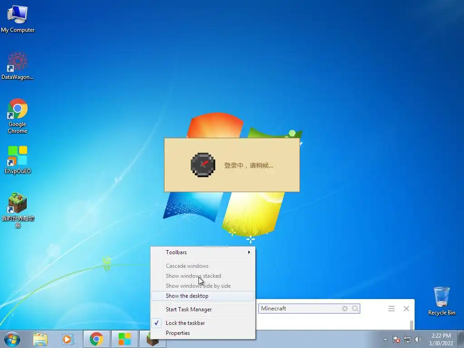The width and height of the screenshot is (464, 348).
Task: Launch the Minecraft grass block desktop shortcut
Action: point(18,210)
